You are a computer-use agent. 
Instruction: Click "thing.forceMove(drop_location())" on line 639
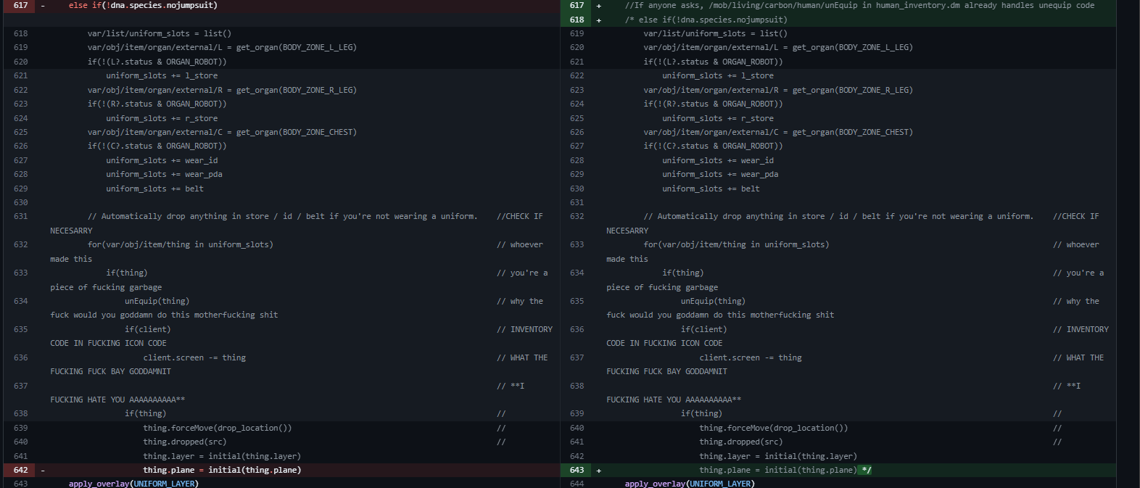tap(218, 428)
